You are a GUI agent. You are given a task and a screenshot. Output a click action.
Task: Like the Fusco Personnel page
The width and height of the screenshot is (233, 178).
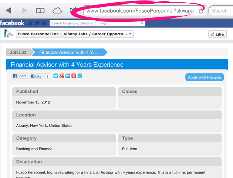[x=217, y=34]
